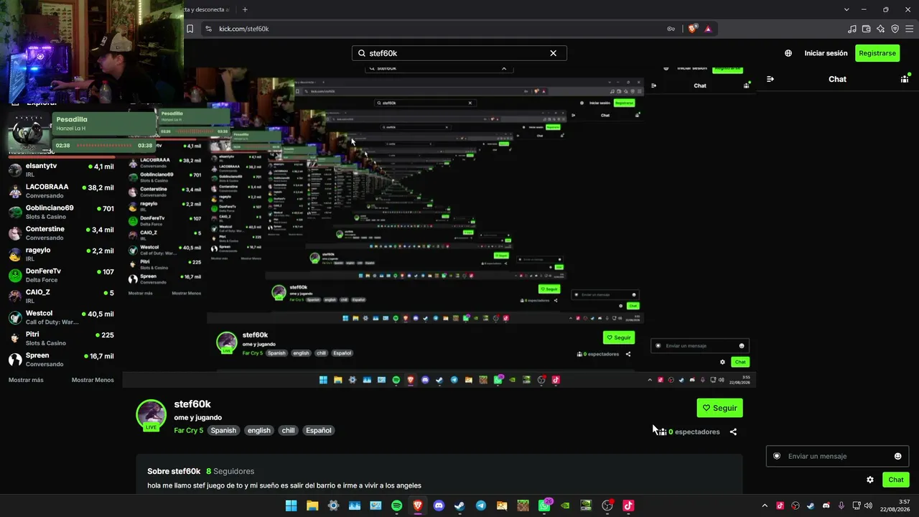This screenshot has width=919, height=517.
Task: Open elsantytv channel in sidebar
Action: point(61,170)
